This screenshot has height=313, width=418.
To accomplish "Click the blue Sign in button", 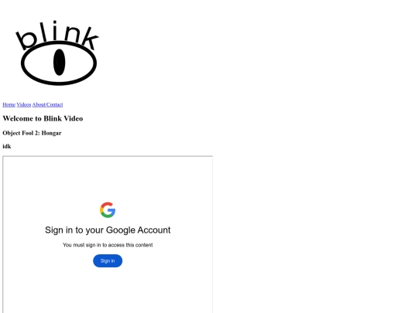I will 108,261.
